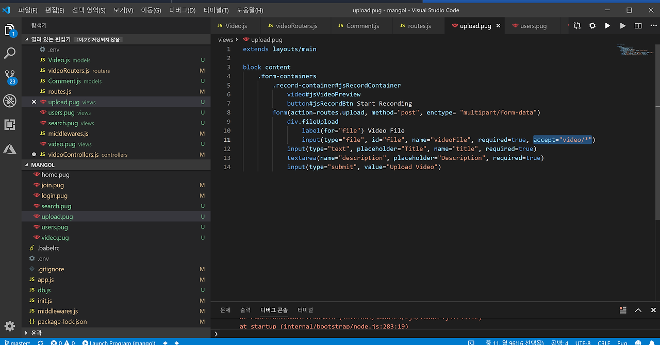Click the Manage gear icon at bottom left
Viewport: 660px width, 345px height.
pos(10,326)
